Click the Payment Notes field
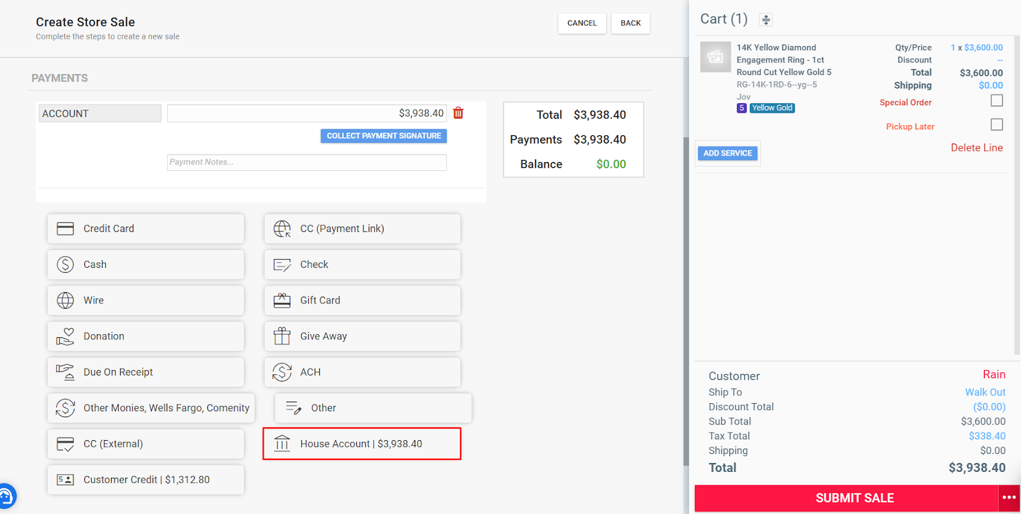Image resolution: width=1021 pixels, height=514 pixels. click(x=307, y=162)
